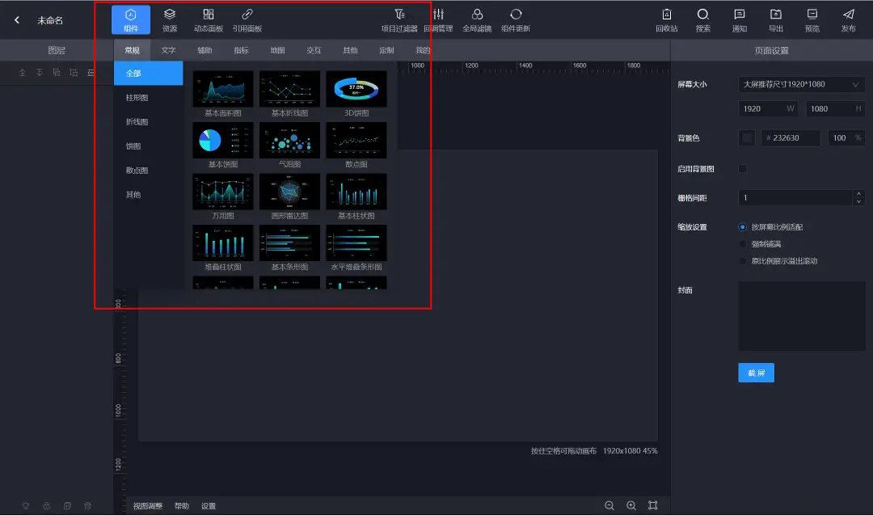The image size is (873, 515).
Task: Click the 设置 settings button
Action: [209, 506]
